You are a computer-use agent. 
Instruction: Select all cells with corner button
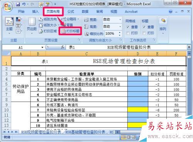coord(7,53)
